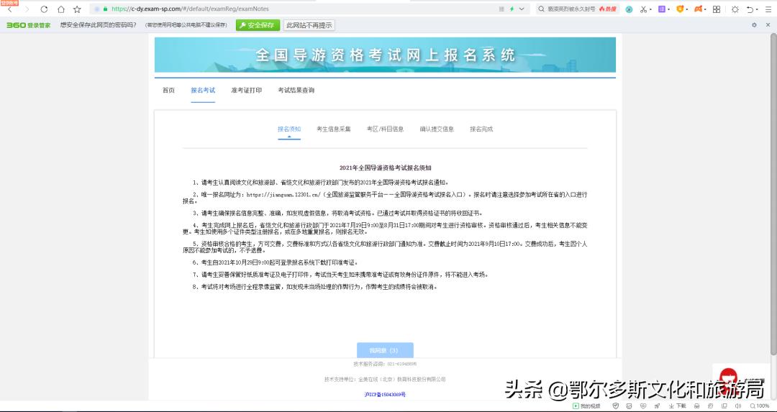This screenshot has height=412, width=777.
Task: Toggle the status bar sound speaker icon
Action: [738, 406]
